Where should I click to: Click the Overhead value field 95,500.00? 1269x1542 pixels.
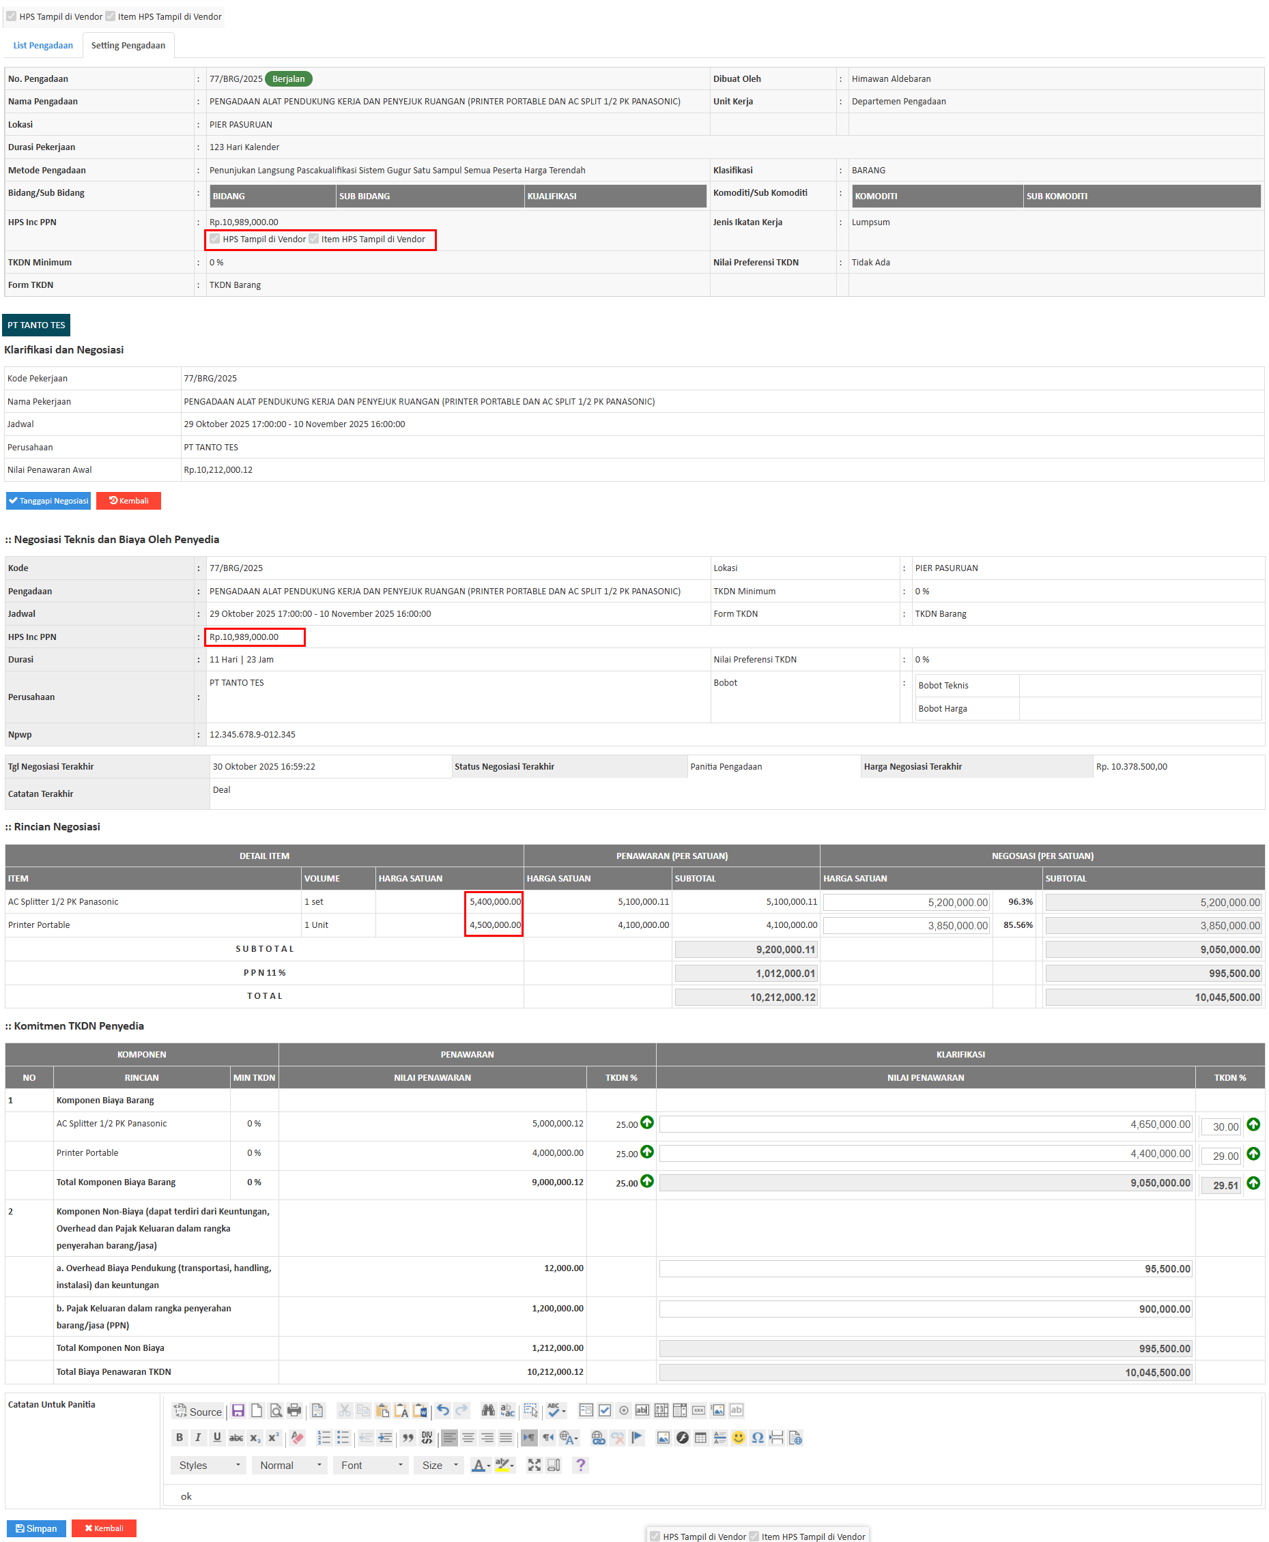926,1269
